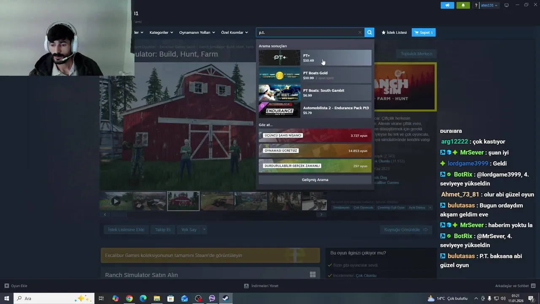Viewport: 540px width, 304px height.
Task: Click the Açık Dünya tag
Action: [x=417, y=207]
